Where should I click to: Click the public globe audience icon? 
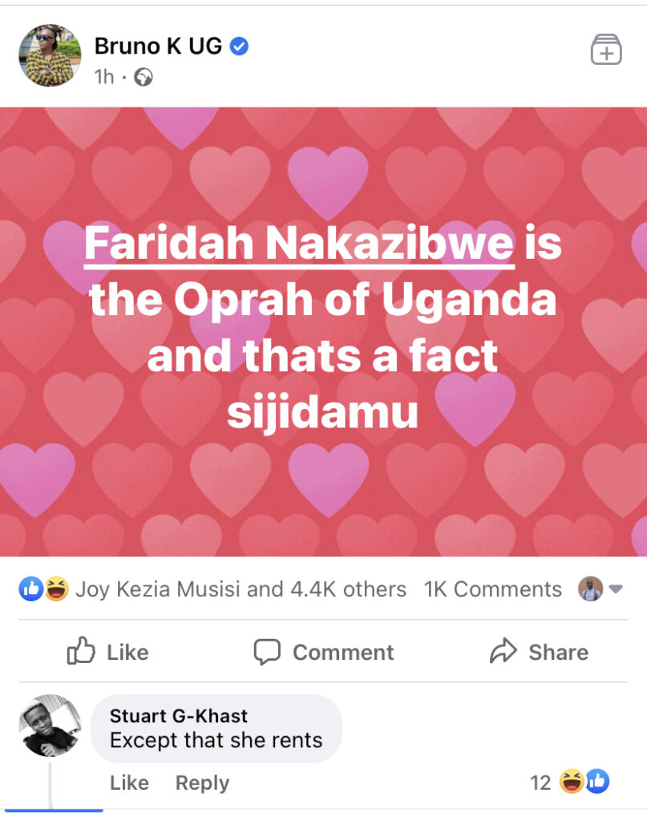(144, 78)
